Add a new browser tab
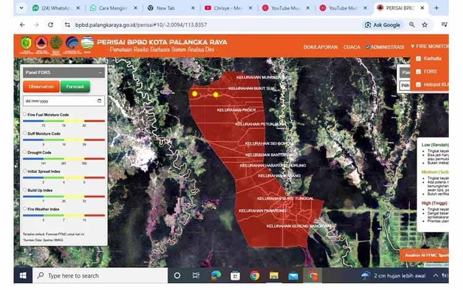 [x=436, y=8]
